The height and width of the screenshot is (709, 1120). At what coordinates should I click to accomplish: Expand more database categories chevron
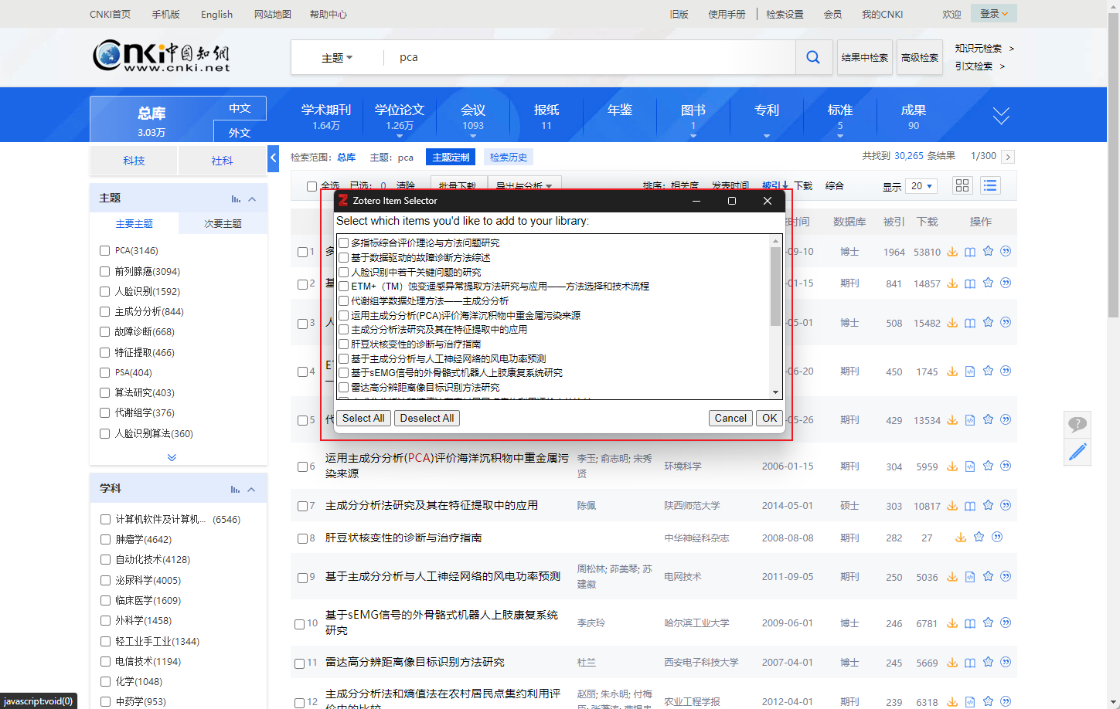[1001, 116]
